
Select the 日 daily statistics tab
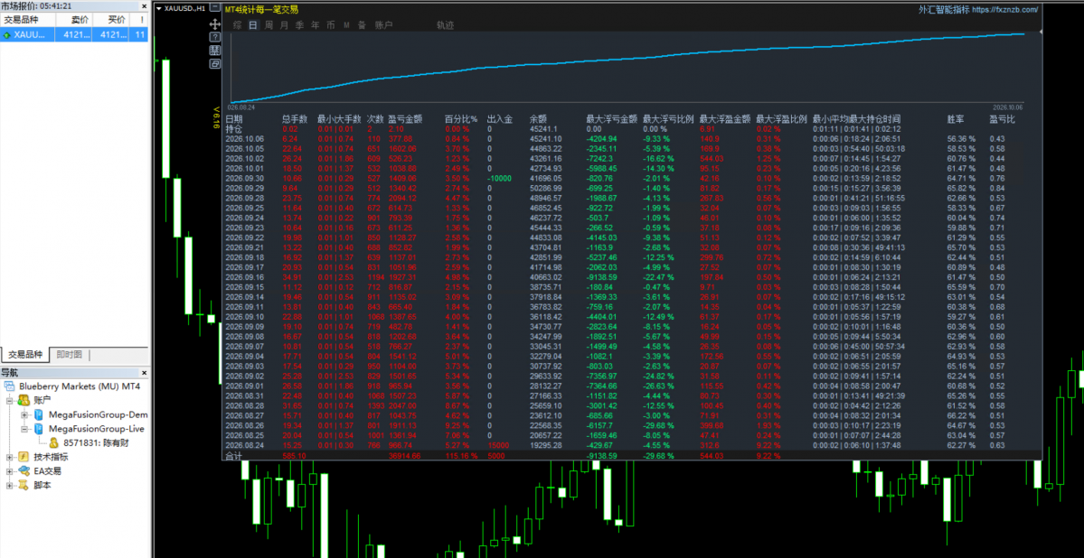252,25
